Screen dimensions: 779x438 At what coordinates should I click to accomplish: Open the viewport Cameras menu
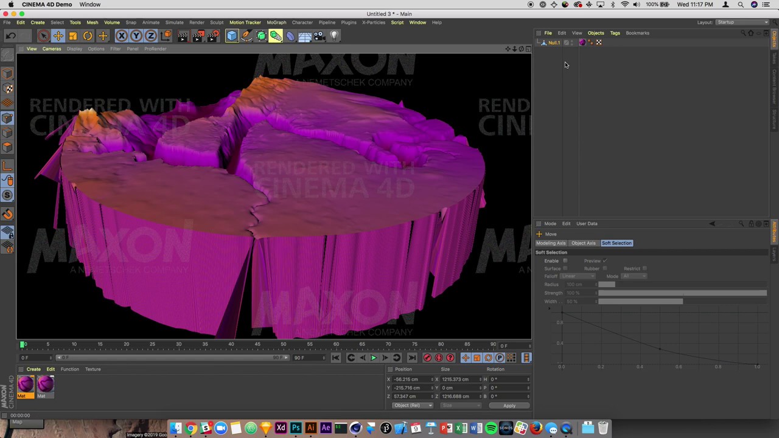(x=52, y=49)
